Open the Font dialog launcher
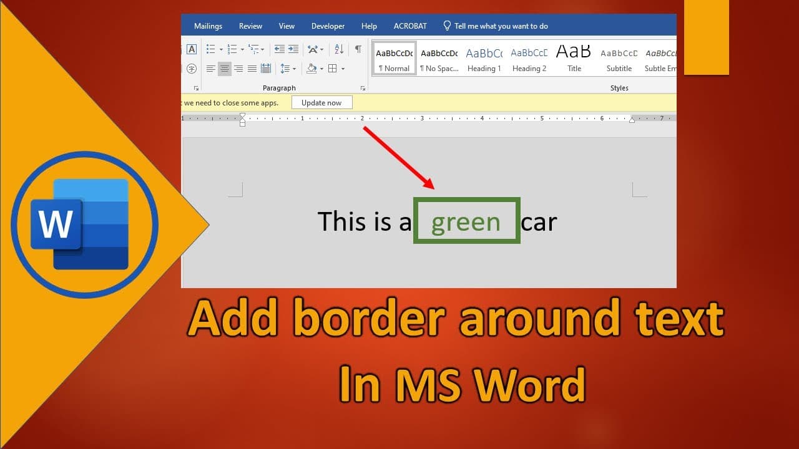 [x=196, y=88]
